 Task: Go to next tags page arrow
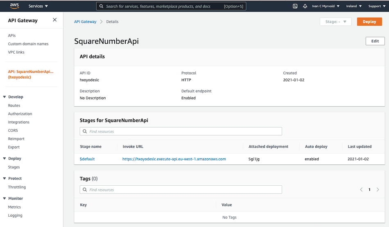click(378, 190)
